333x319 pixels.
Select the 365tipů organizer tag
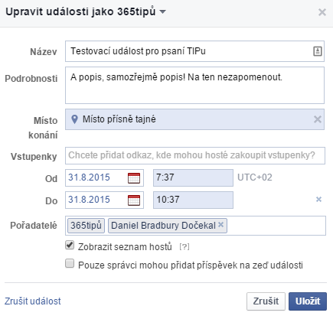(86, 226)
